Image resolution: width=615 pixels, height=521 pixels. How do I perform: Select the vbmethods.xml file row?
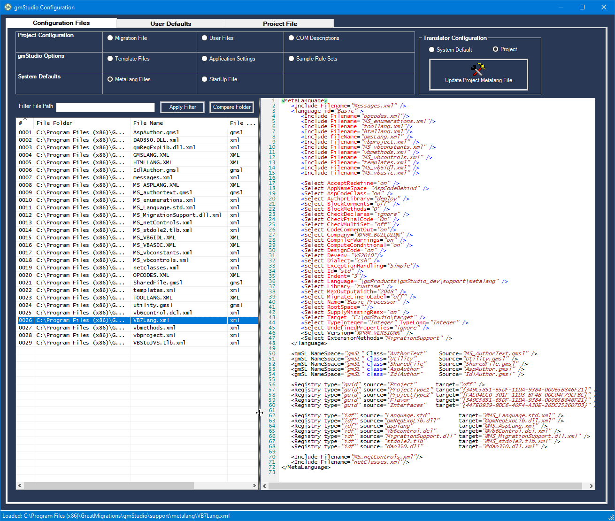154,328
